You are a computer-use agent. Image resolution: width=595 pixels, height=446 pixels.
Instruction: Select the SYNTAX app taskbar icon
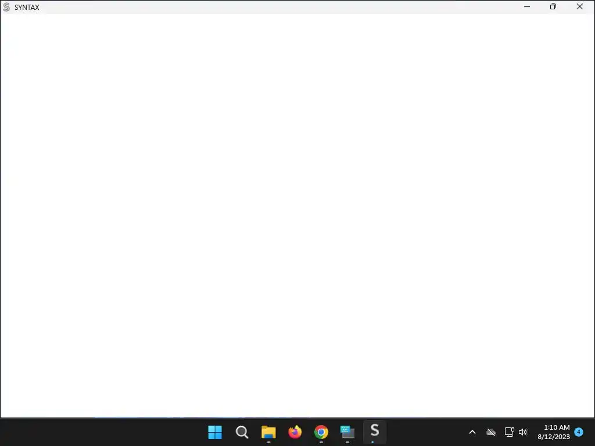pos(375,431)
